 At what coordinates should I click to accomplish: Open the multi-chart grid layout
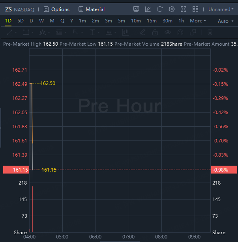[x=195, y=9]
